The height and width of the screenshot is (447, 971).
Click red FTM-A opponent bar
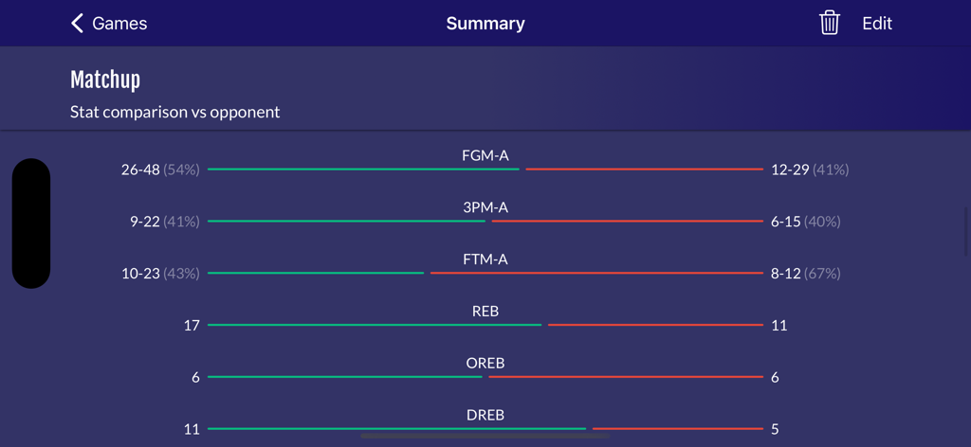tap(596, 274)
